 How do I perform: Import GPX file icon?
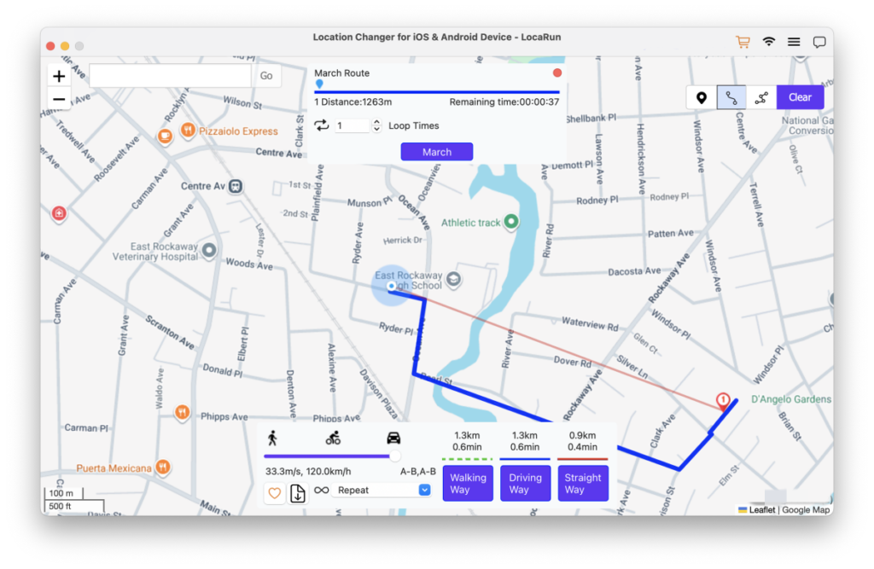(298, 493)
